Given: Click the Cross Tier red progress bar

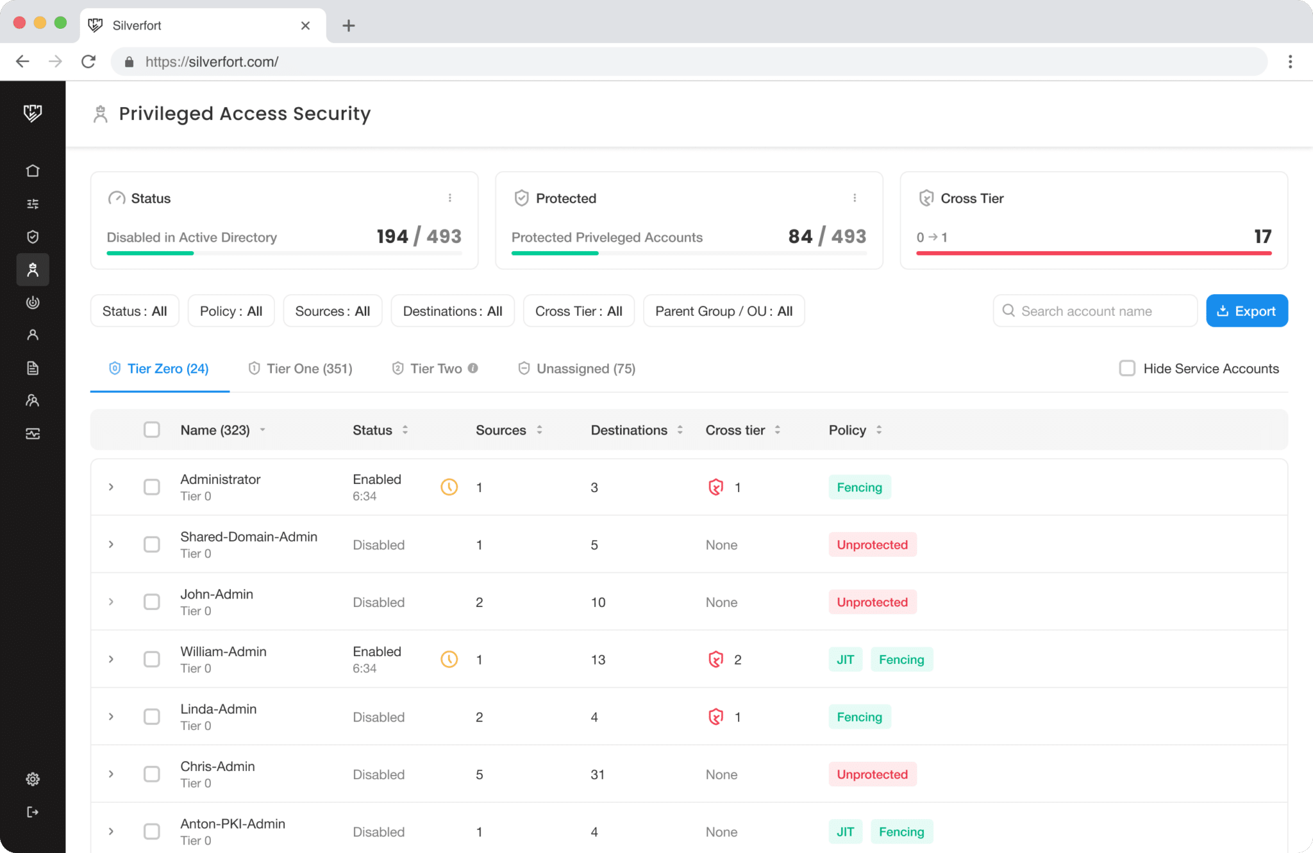Looking at the screenshot, I should coord(1093,253).
